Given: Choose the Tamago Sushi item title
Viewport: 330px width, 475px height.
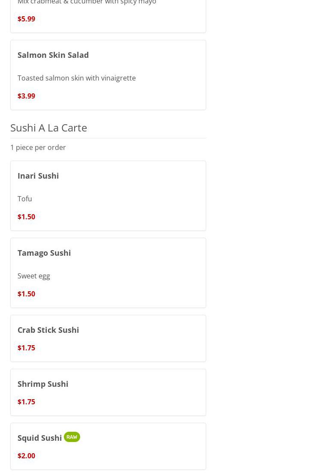Looking at the screenshot, I should [x=44, y=253].
